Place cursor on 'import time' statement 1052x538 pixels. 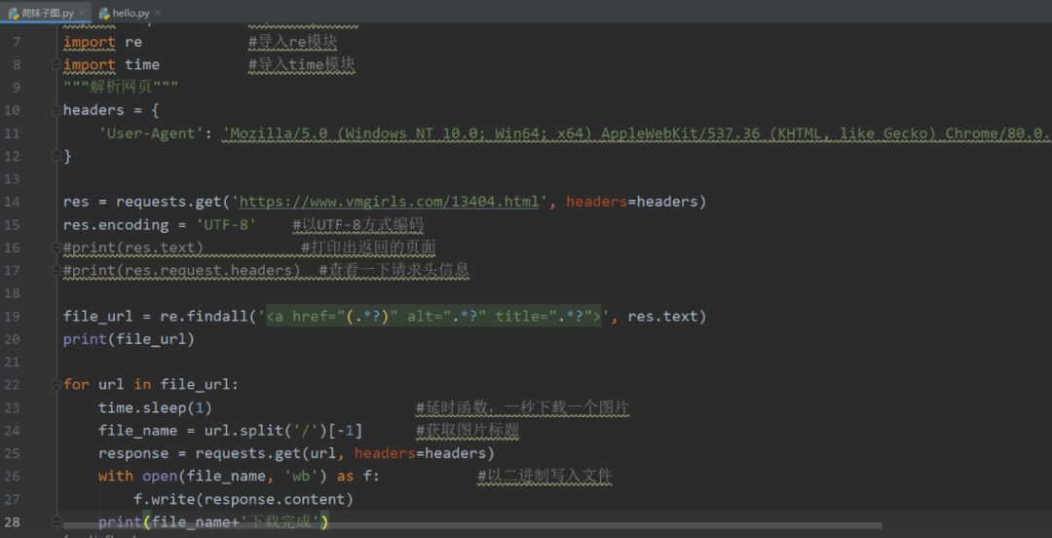(x=111, y=64)
